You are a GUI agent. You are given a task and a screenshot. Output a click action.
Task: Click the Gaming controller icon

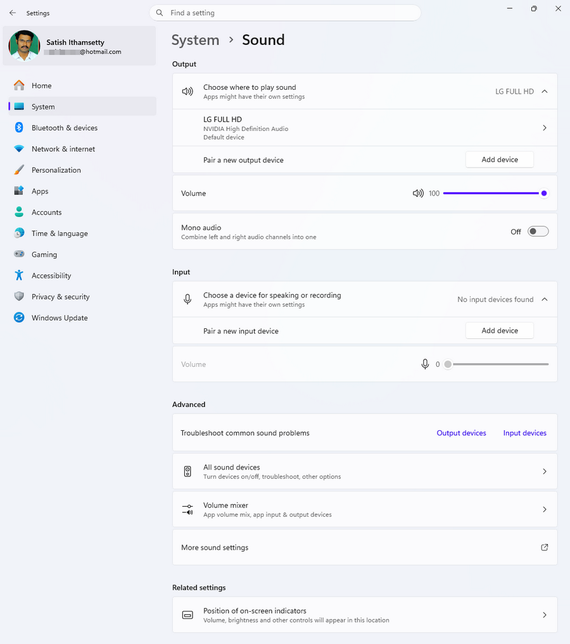pyautogui.click(x=19, y=254)
